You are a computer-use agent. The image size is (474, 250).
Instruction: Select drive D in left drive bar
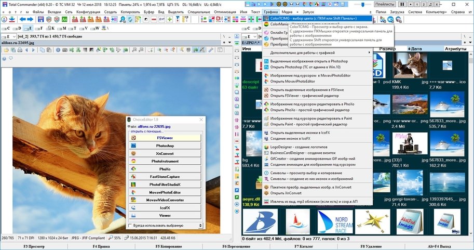pyautogui.click(x=17, y=28)
